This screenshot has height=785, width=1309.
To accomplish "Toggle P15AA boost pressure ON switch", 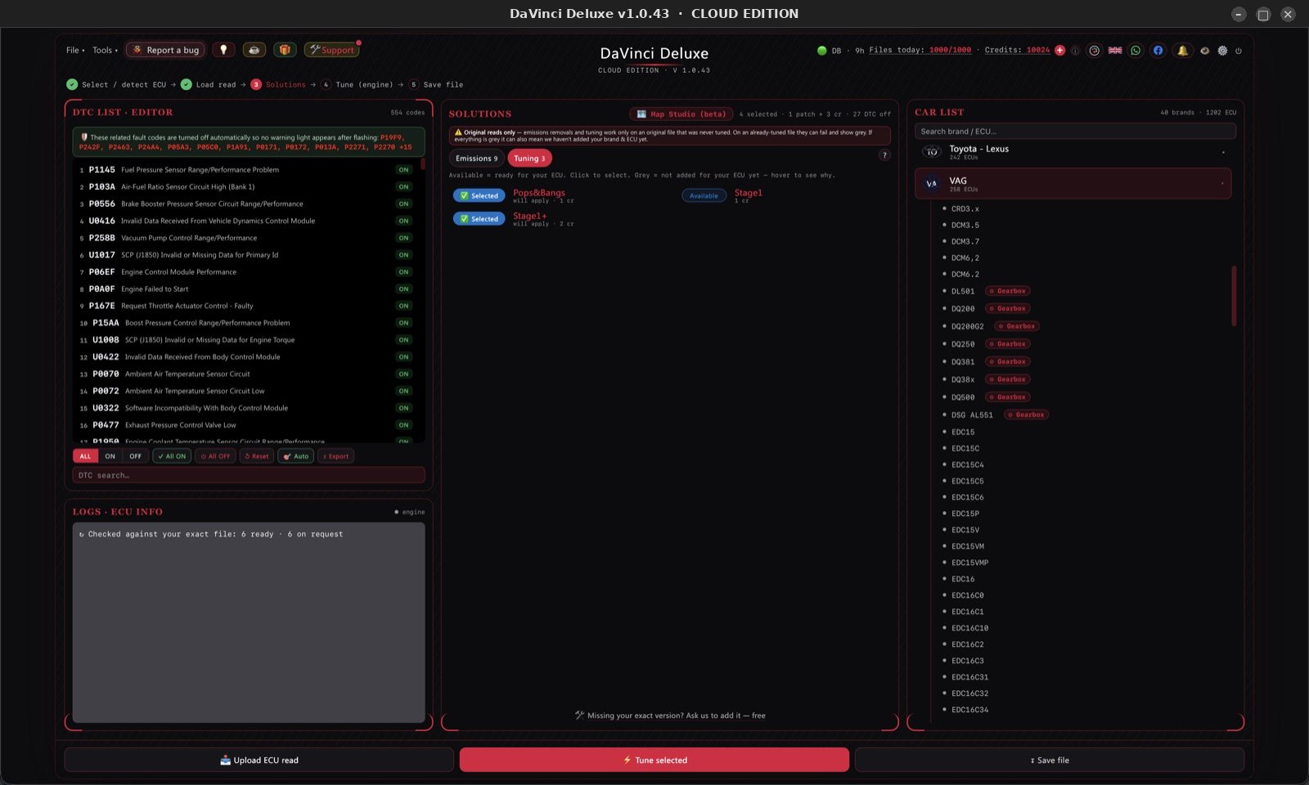I will 403,323.
